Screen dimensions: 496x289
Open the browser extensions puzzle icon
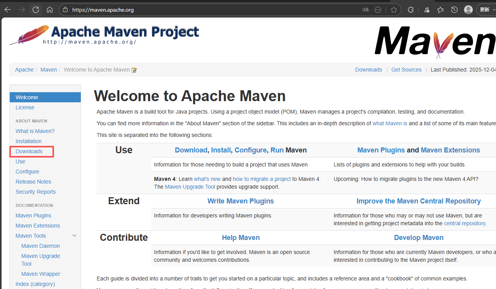click(x=411, y=10)
